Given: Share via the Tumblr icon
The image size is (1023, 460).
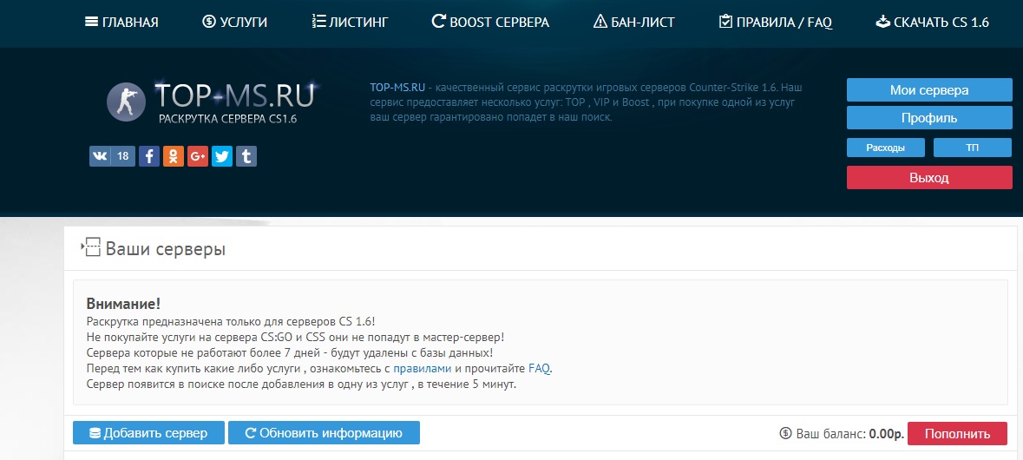Looking at the screenshot, I should click(x=246, y=156).
